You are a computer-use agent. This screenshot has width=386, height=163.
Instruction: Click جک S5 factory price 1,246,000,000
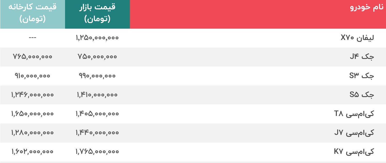32,95
